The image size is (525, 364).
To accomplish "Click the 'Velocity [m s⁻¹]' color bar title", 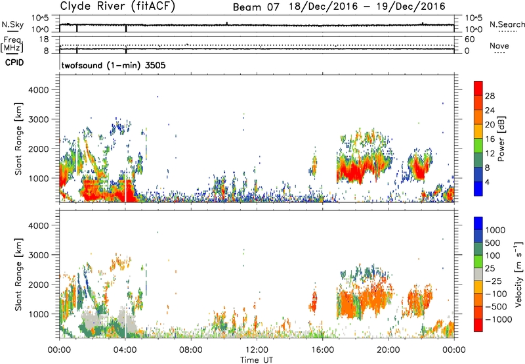I will [x=518, y=274].
